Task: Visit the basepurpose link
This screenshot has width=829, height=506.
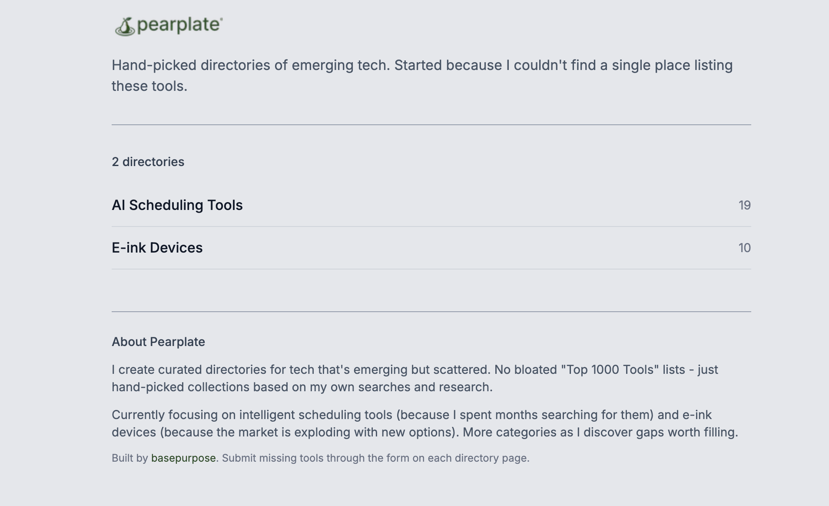Action: coord(183,458)
